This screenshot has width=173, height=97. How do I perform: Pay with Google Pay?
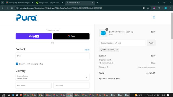tap(71, 36)
